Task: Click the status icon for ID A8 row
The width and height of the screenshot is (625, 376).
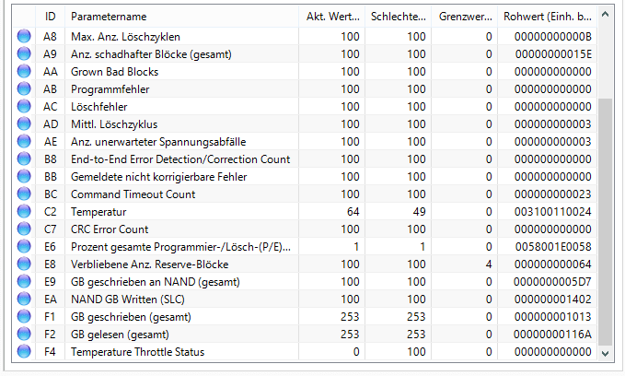Action: click(24, 37)
